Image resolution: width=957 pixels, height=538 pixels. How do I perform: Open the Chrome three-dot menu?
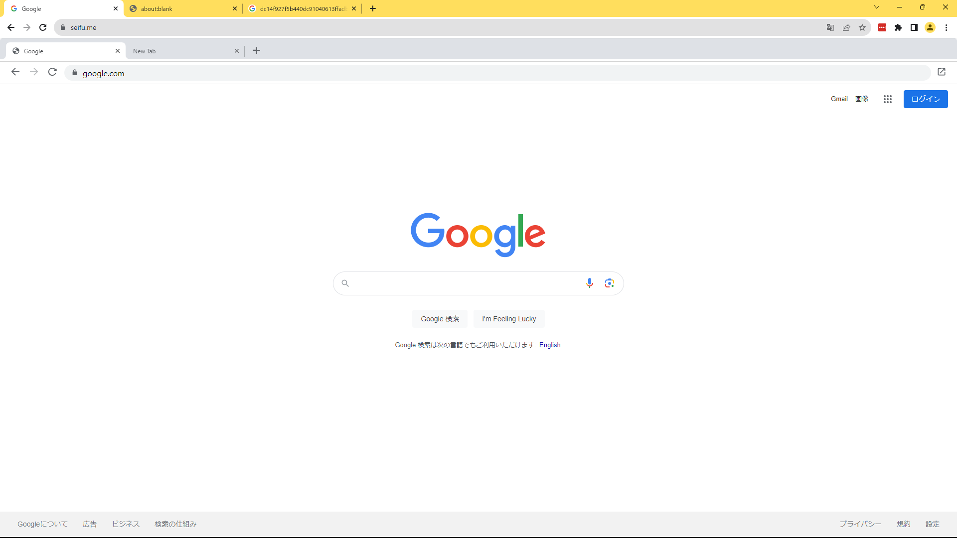pos(946,27)
